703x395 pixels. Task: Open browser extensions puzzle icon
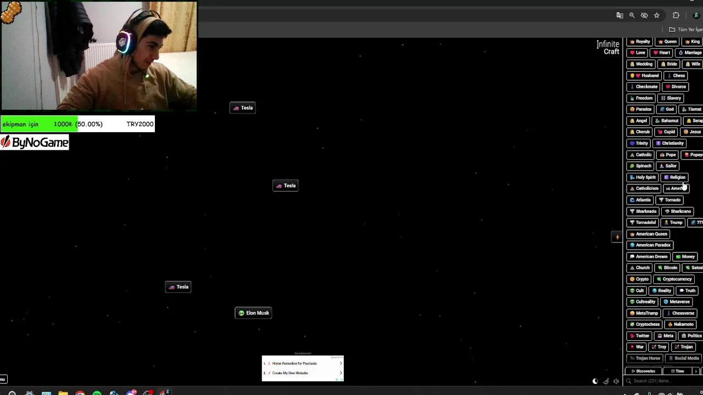(x=676, y=15)
